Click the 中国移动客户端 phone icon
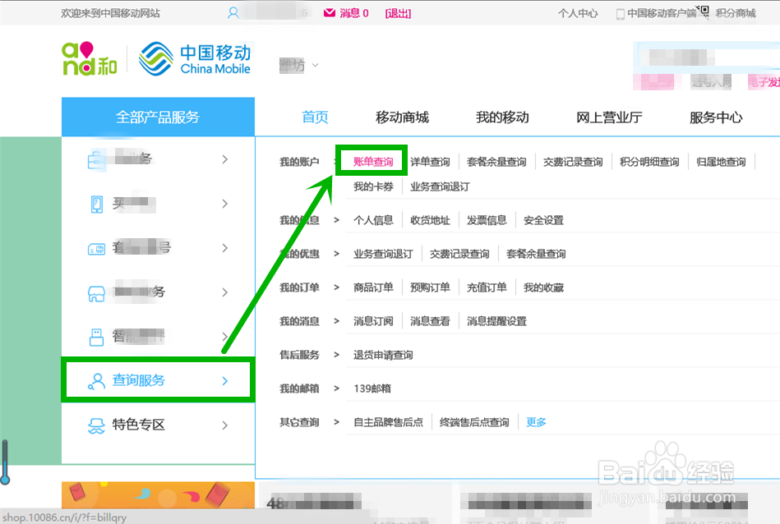The image size is (780, 524). pyautogui.click(x=621, y=13)
